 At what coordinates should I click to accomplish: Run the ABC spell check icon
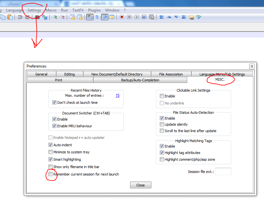tap(199, 17)
